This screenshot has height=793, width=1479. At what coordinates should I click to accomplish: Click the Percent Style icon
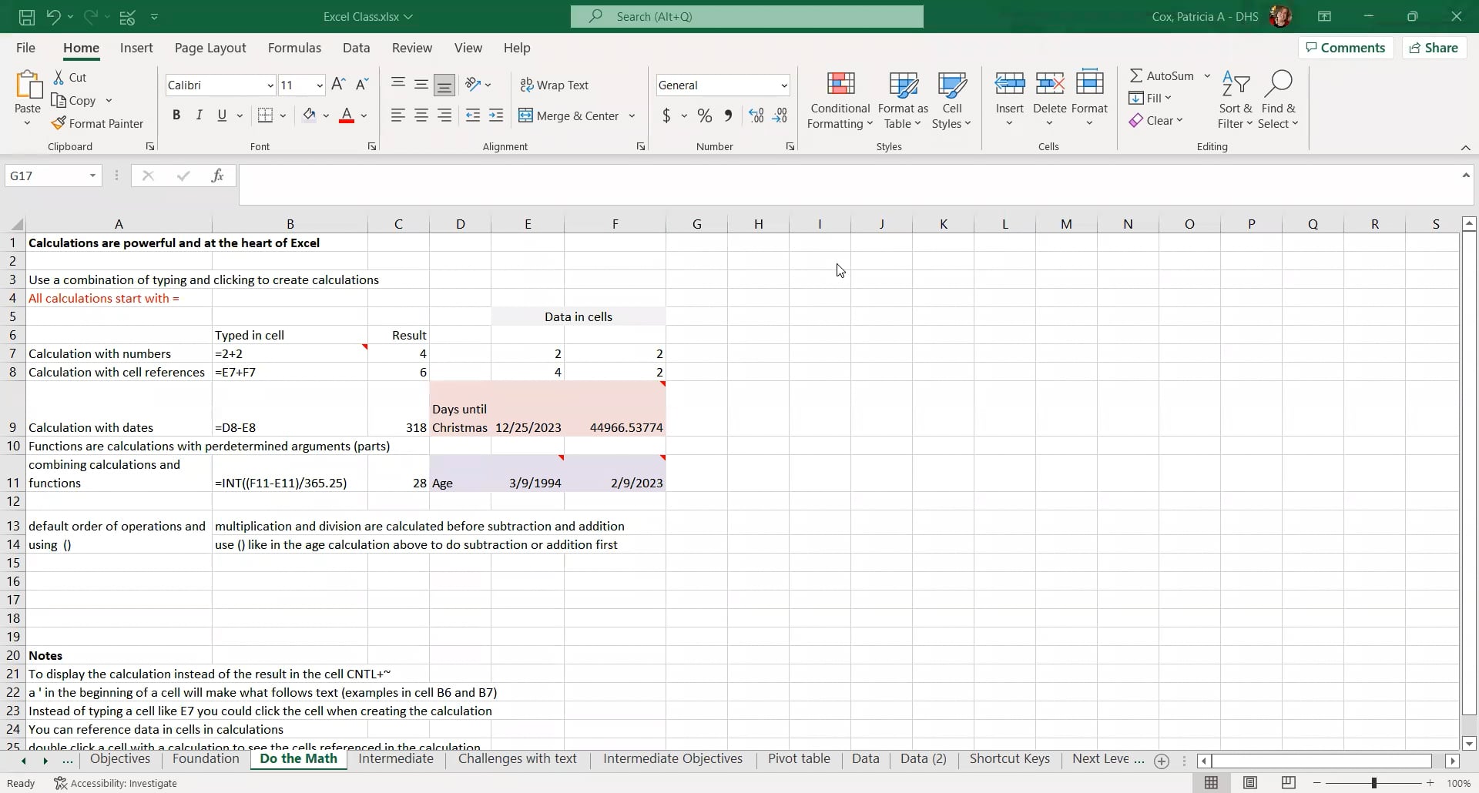(x=705, y=115)
